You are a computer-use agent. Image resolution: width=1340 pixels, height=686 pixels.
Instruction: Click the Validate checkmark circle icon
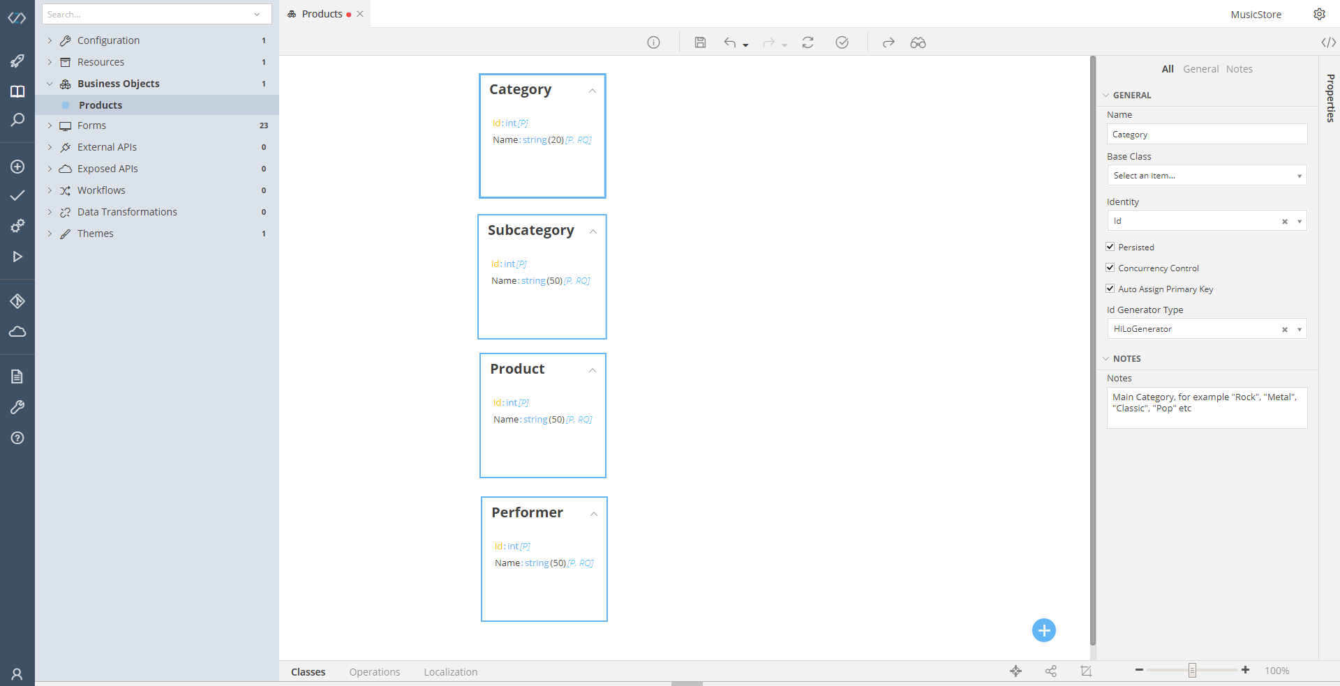pyautogui.click(x=842, y=43)
